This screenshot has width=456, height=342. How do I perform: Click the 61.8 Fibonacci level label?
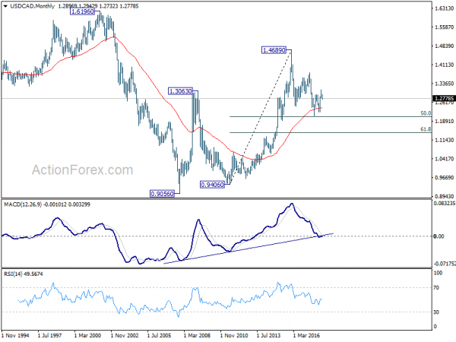coord(426,129)
